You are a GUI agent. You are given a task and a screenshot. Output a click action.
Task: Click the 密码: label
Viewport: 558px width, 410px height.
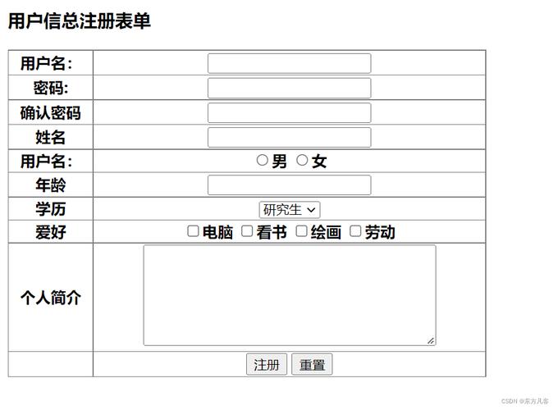[51, 88]
